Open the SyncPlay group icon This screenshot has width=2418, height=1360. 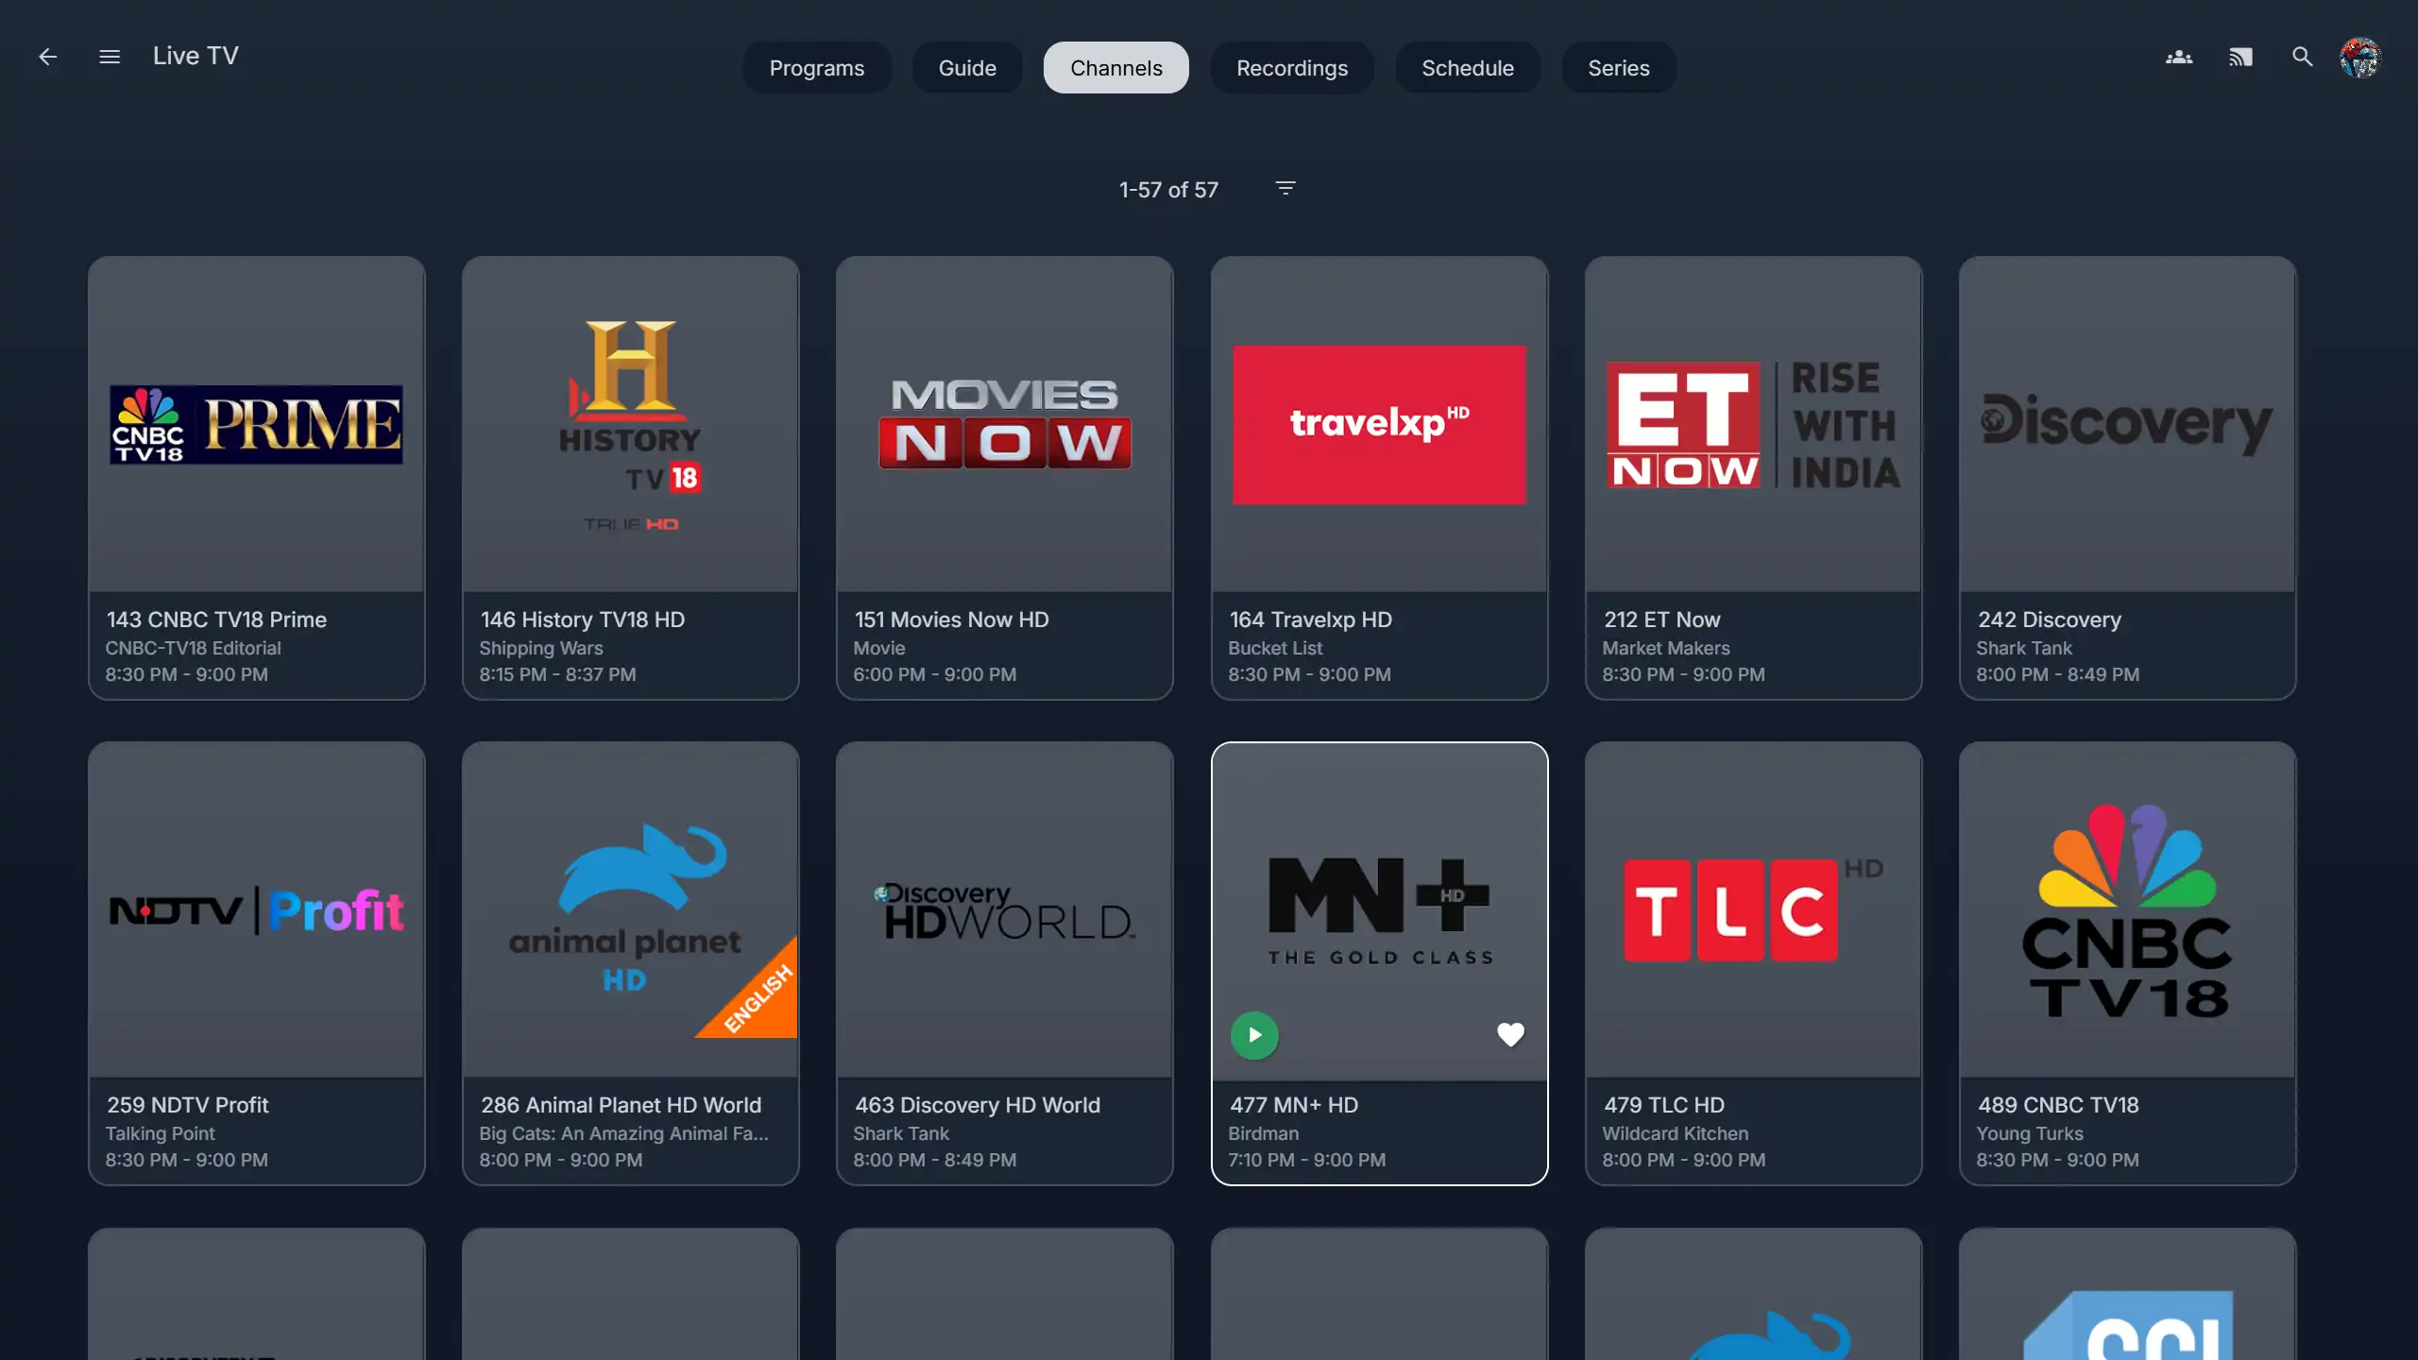pyautogui.click(x=2179, y=57)
